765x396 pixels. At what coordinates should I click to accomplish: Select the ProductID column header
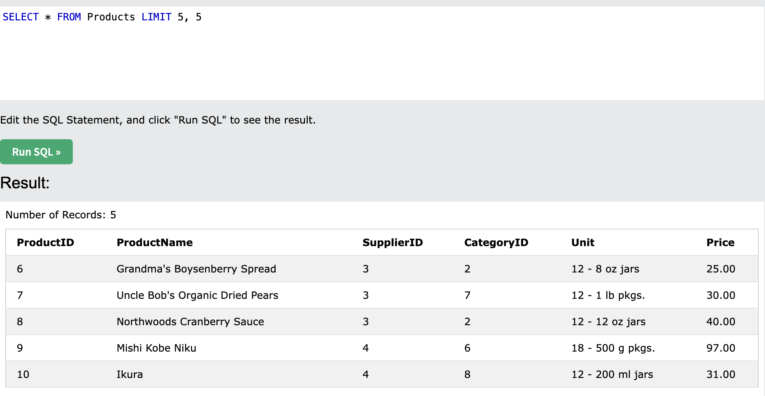point(45,242)
